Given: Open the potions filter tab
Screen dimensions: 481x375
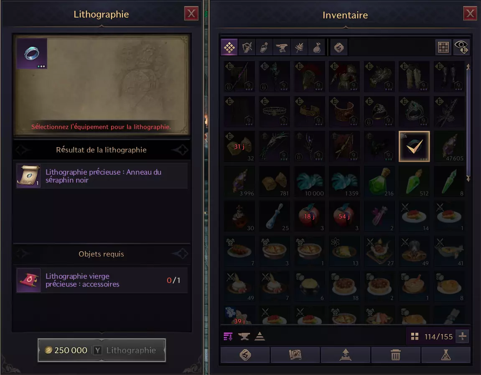Looking at the screenshot, I should (x=264, y=47).
